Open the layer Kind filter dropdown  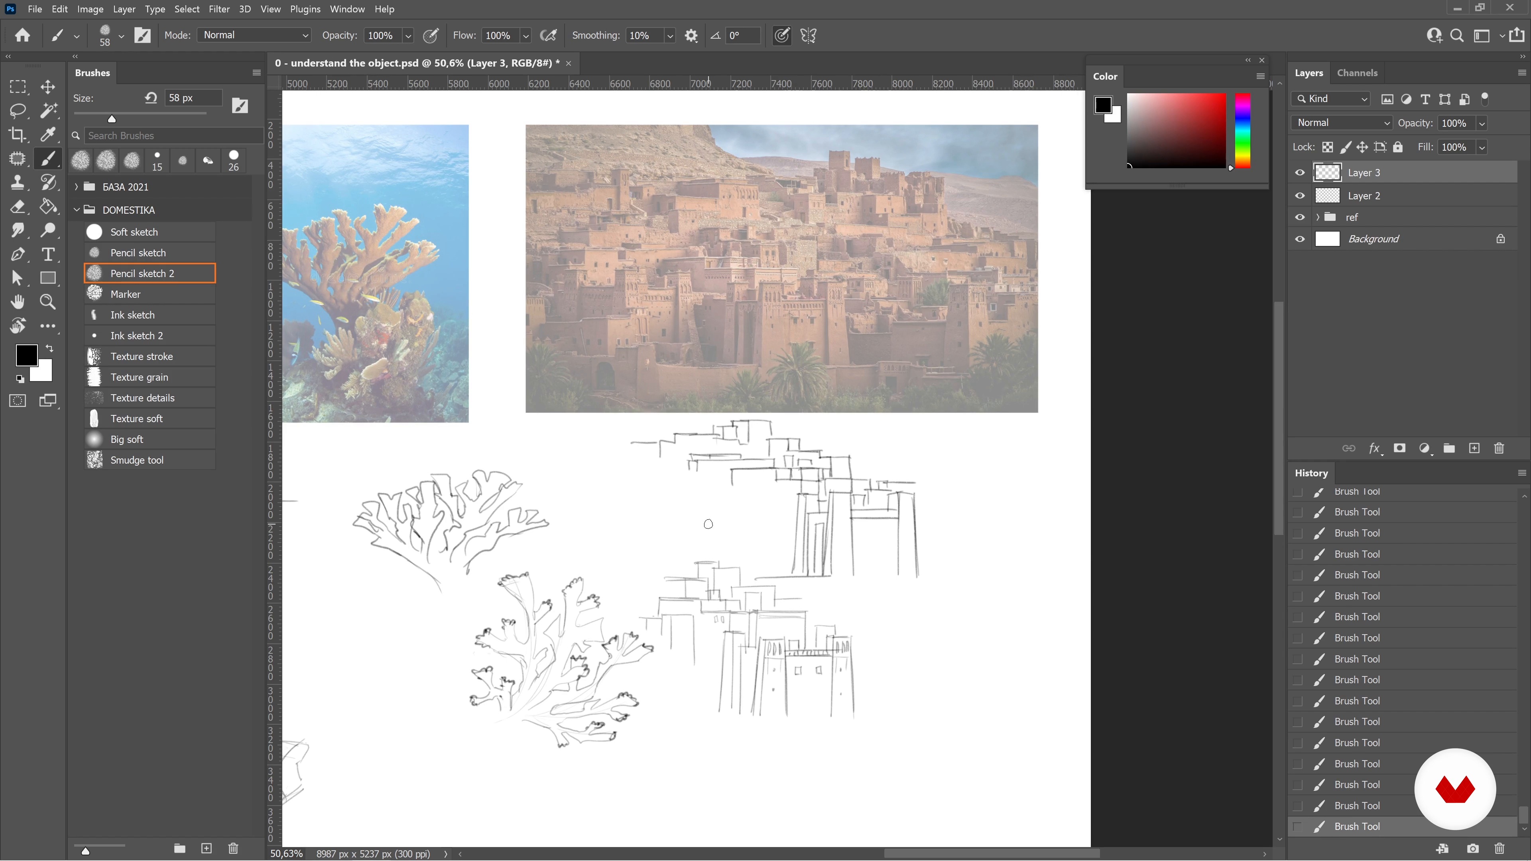[1330, 98]
